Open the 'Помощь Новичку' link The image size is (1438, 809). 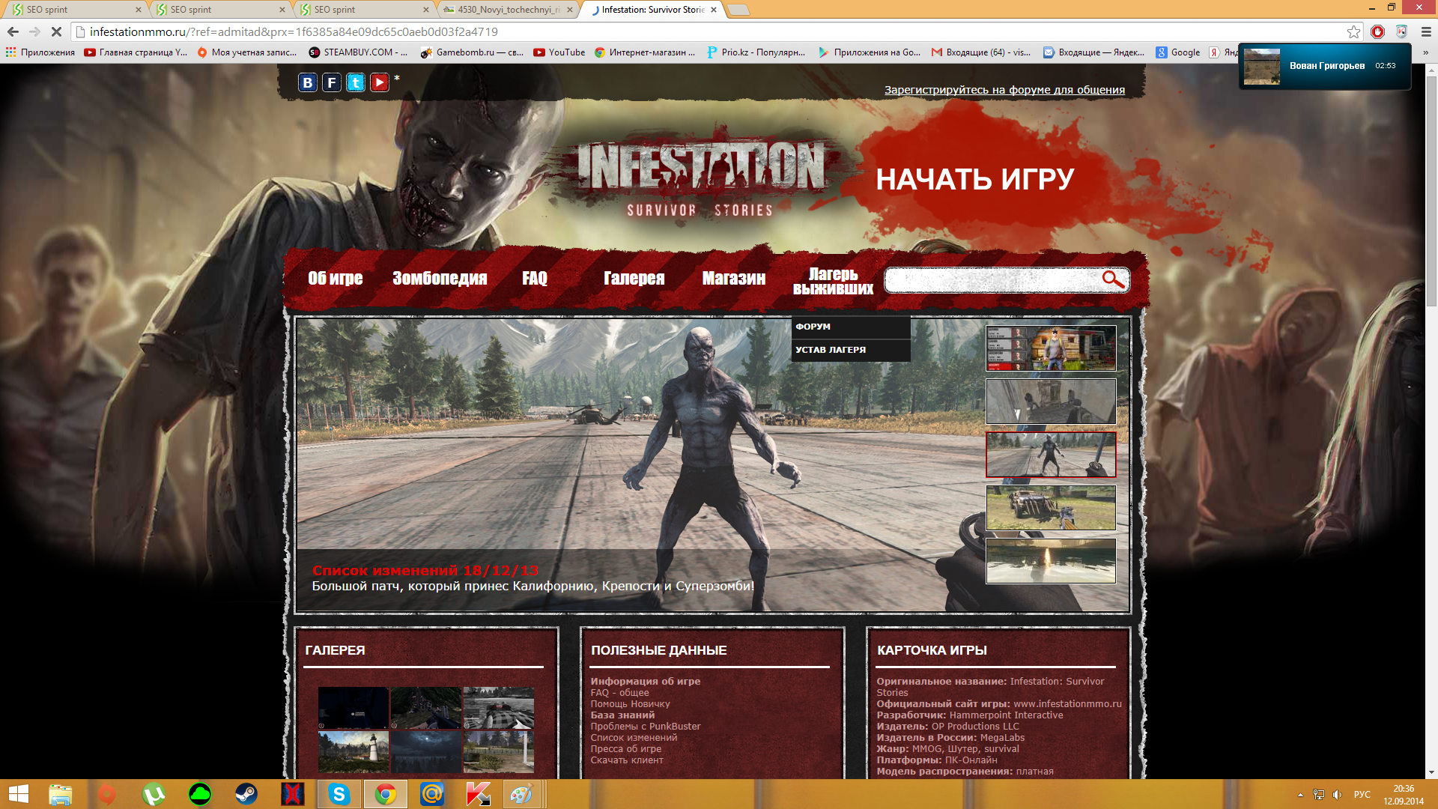coord(630,704)
